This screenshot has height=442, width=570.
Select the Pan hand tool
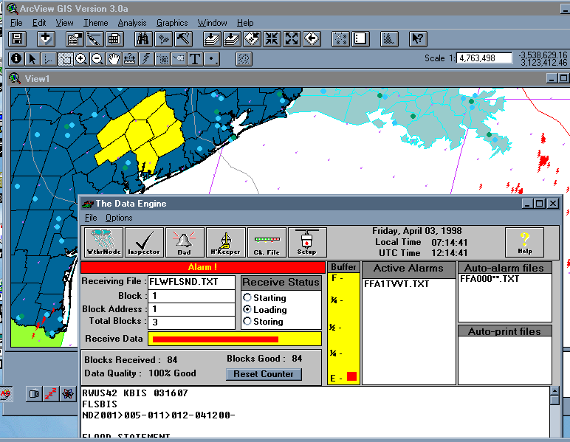tap(113, 58)
